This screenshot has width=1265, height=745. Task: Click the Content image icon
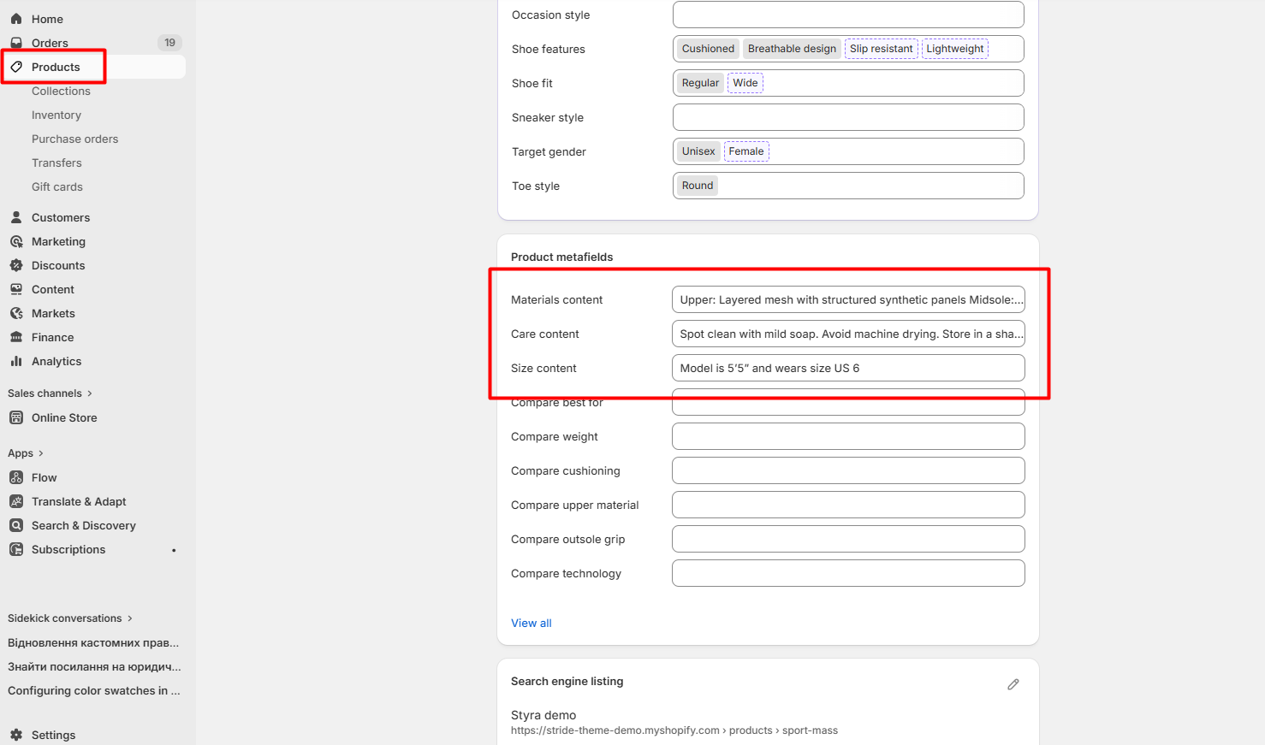click(16, 289)
